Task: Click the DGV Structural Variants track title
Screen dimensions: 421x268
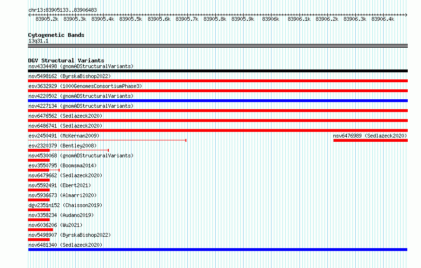Action: coord(66,61)
